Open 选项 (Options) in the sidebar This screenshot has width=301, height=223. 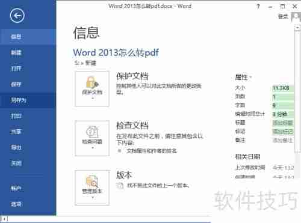click(x=28, y=204)
